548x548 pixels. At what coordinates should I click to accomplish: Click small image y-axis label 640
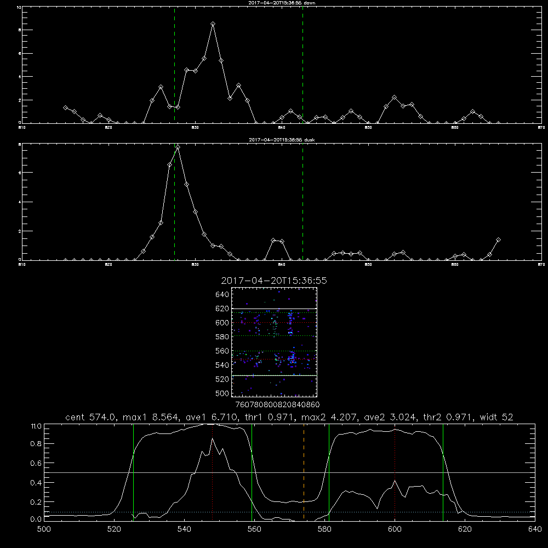coord(222,294)
